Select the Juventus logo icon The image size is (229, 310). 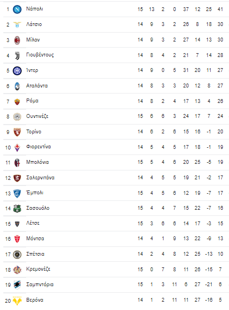[x=17, y=55]
